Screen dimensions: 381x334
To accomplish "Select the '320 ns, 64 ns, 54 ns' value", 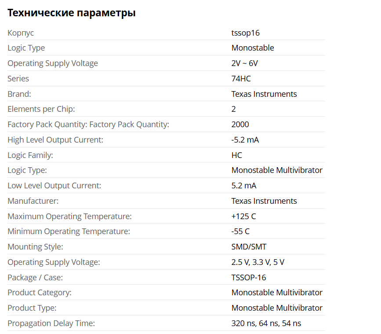I will (x=266, y=323).
